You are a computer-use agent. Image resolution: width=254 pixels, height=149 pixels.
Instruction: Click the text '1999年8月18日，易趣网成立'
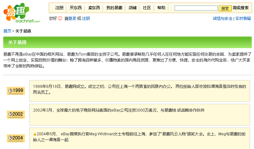[59, 87]
